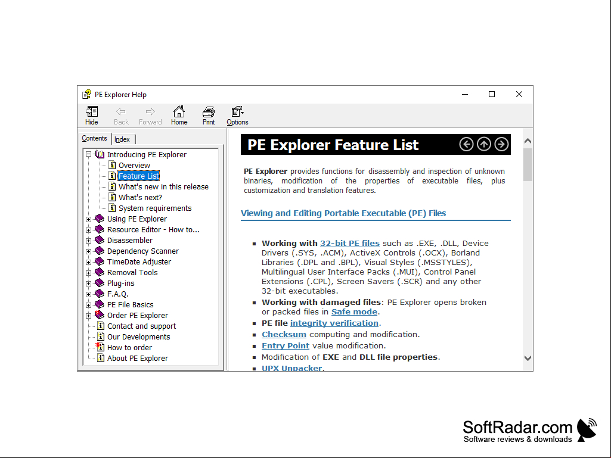The height and width of the screenshot is (458, 611).
Task: Click the Introducing PE Explorer open book icon
Action: point(100,154)
